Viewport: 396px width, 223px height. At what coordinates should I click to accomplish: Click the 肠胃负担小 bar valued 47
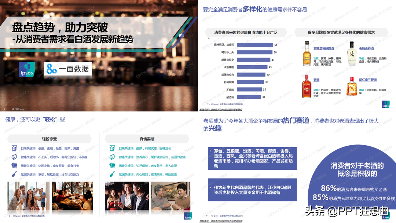point(254,60)
